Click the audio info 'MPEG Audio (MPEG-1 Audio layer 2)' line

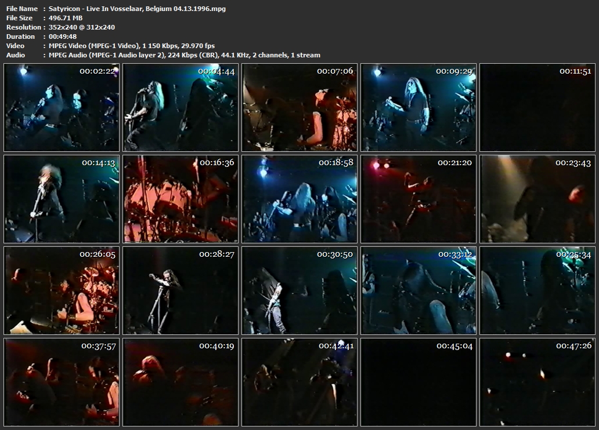[185, 55]
